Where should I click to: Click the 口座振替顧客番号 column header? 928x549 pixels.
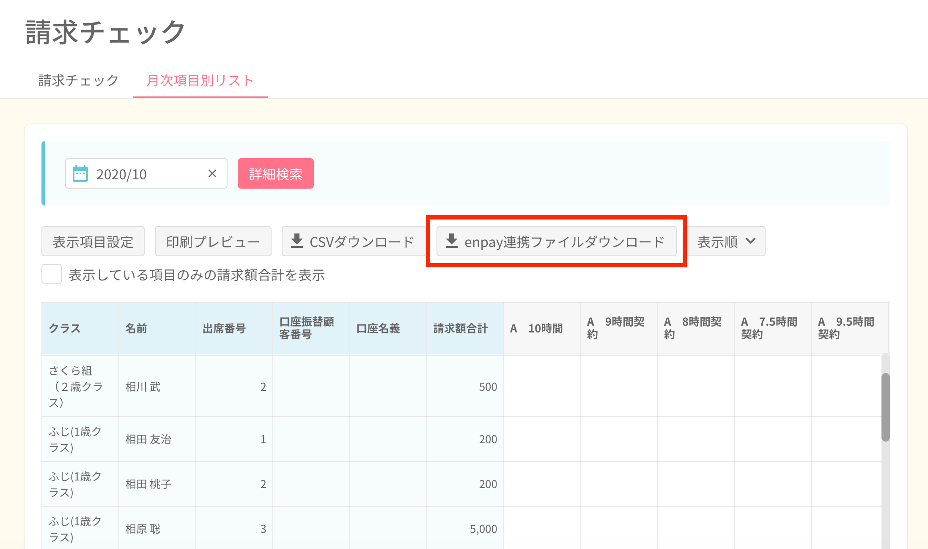pos(311,328)
